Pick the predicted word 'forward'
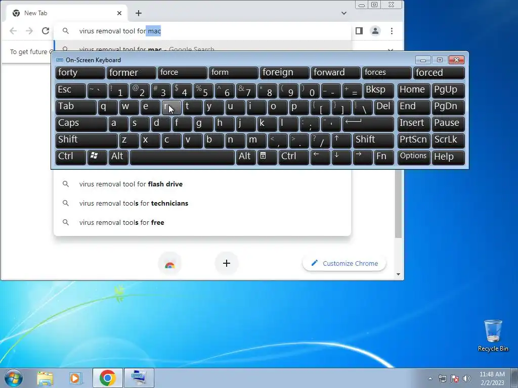518x388 pixels. point(336,73)
